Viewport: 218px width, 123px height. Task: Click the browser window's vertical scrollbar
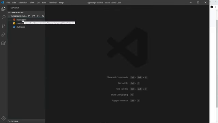217,64
